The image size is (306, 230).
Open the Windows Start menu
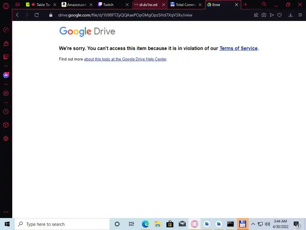(x=7, y=224)
